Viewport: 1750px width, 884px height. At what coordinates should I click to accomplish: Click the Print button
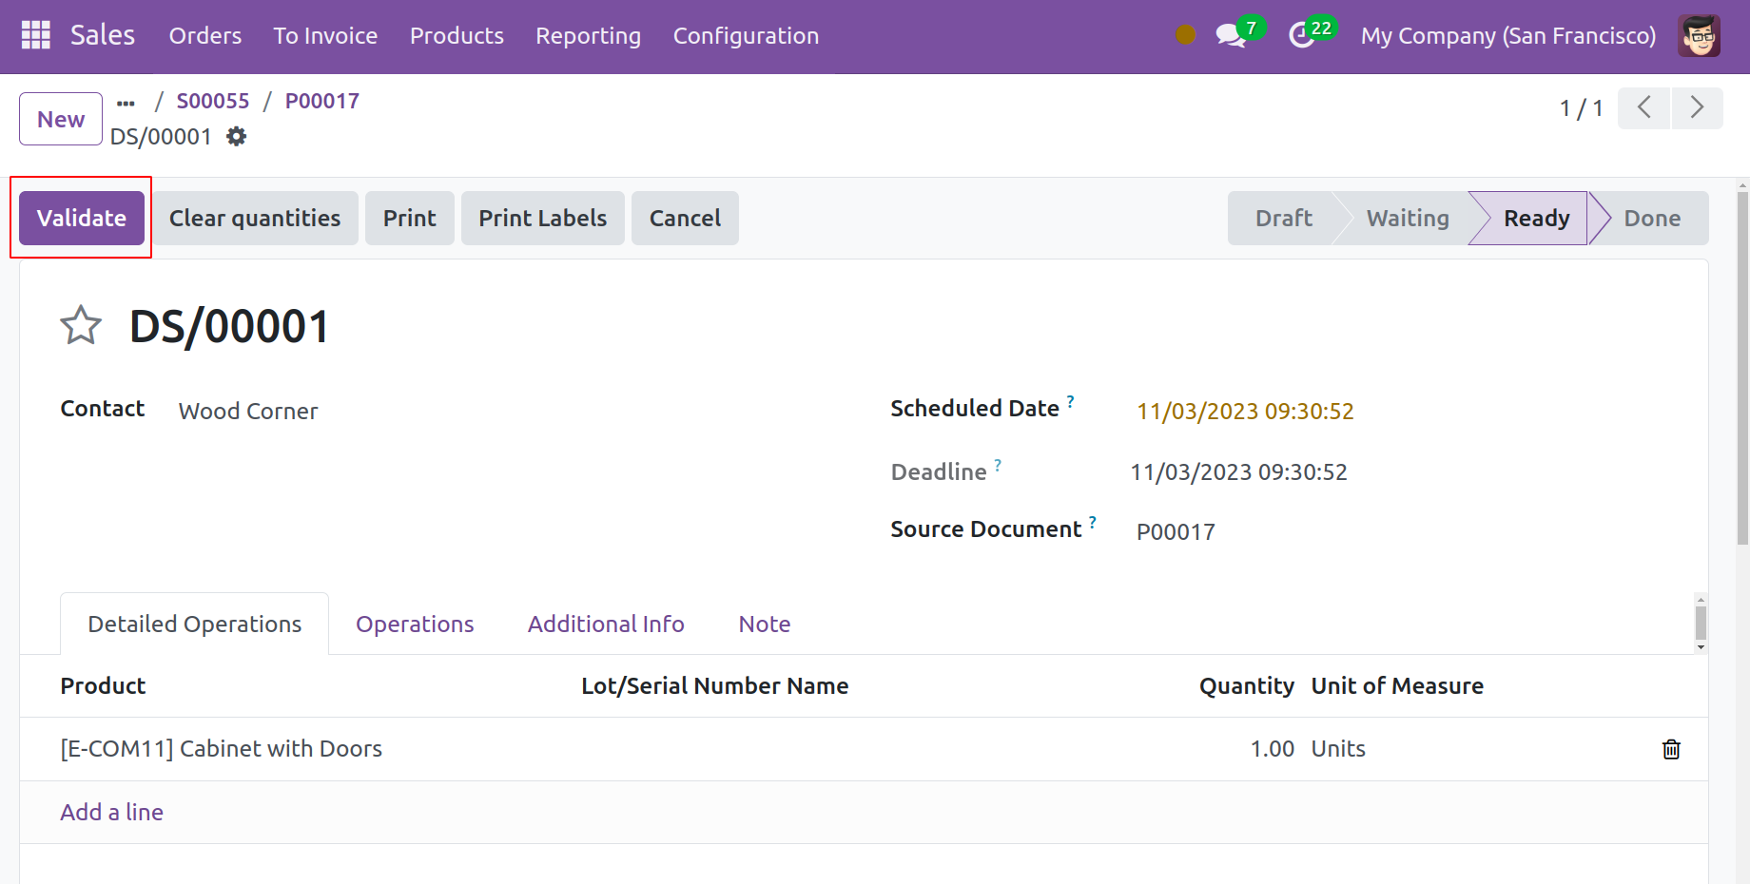click(x=410, y=218)
